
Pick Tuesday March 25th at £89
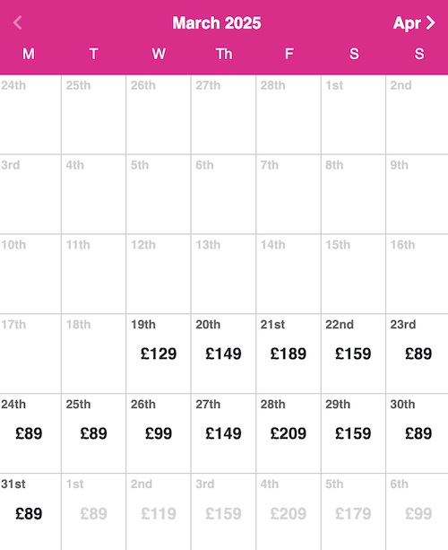(x=93, y=433)
